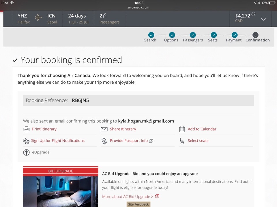
Task: Click the airplane notification icon
Action: coord(26,141)
